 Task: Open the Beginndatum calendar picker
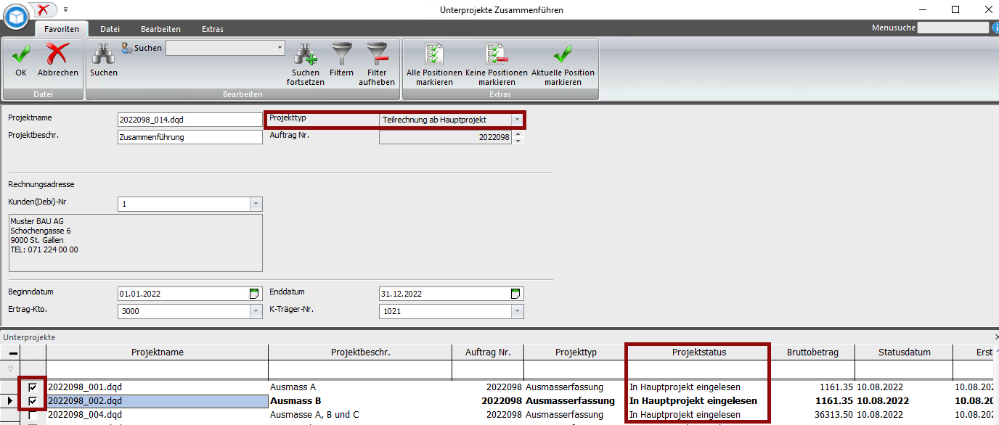coord(254,294)
